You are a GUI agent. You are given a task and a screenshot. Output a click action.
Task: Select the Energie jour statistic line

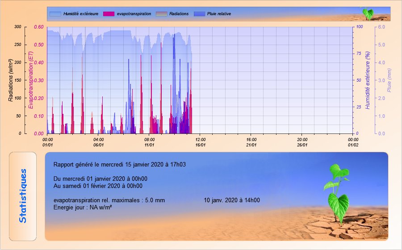82,208
